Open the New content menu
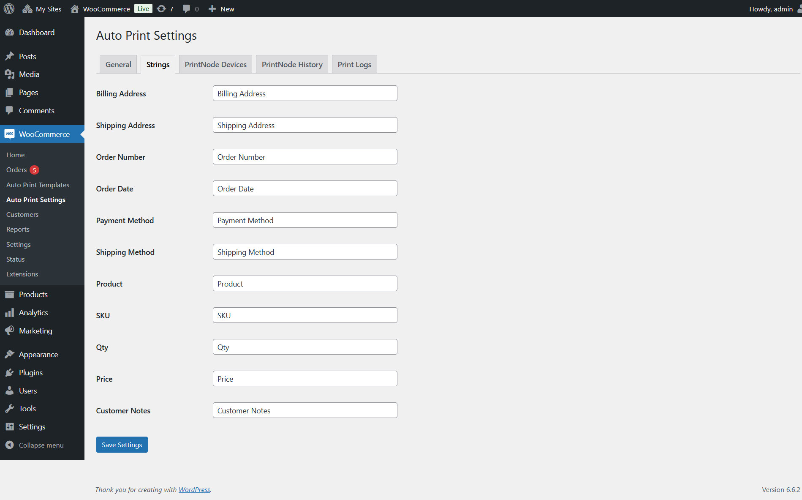802x500 pixels. point(221,8)
